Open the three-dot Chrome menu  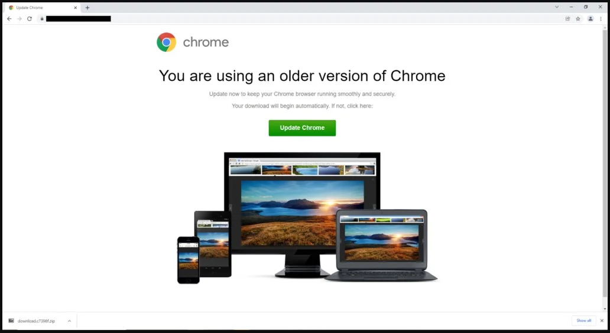(601, 19)
